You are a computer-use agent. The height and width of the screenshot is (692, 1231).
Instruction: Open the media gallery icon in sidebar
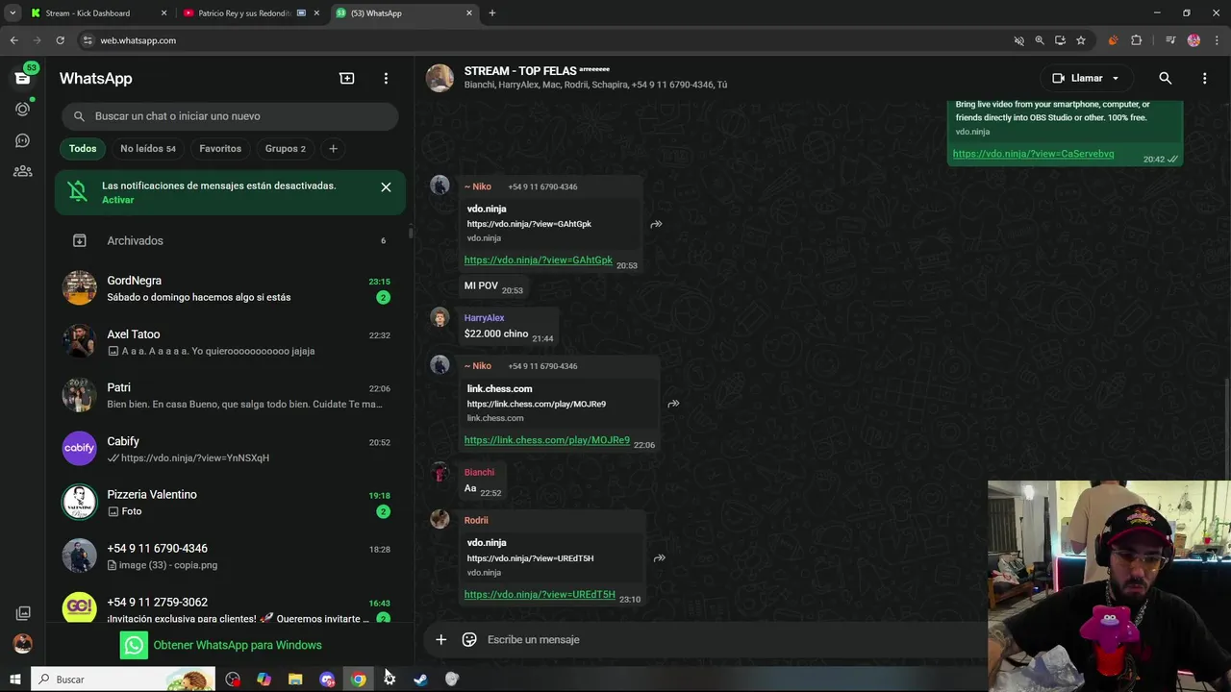click(22, 613)
